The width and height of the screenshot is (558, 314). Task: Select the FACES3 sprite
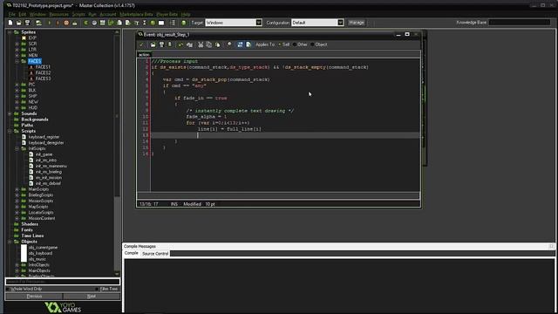pos(43,78)
